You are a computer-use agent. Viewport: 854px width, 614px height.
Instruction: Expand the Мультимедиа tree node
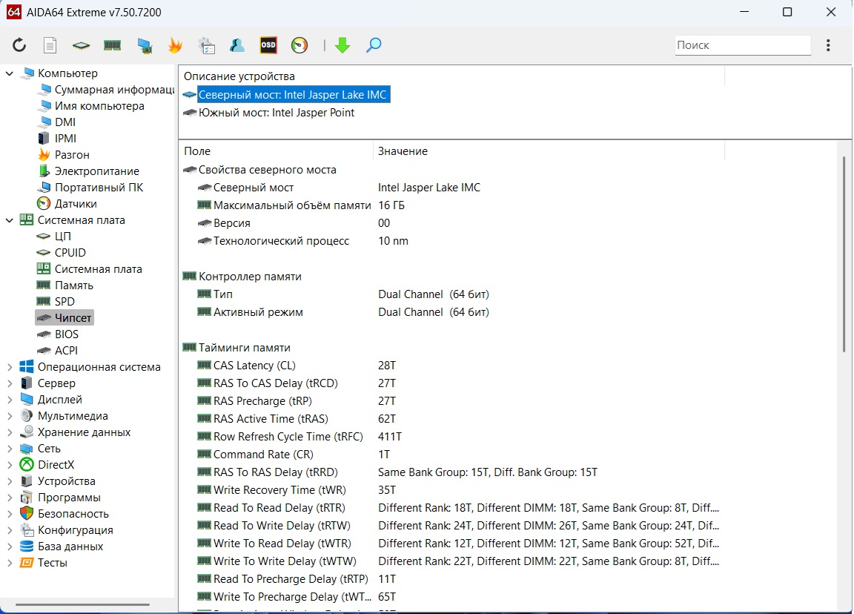tap(10, 416)
